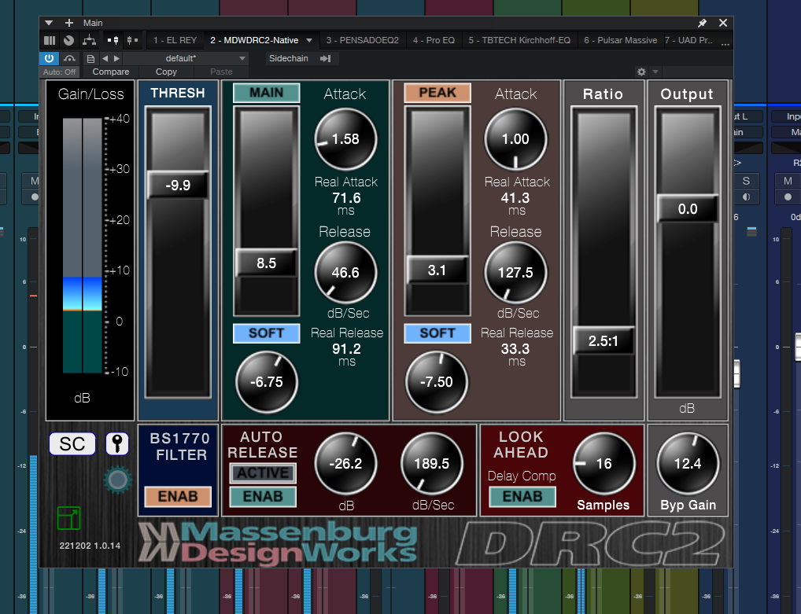The width and height of the screenshot is (801, 614).
Task: Click the Compare button
Action: pos(111,72)
